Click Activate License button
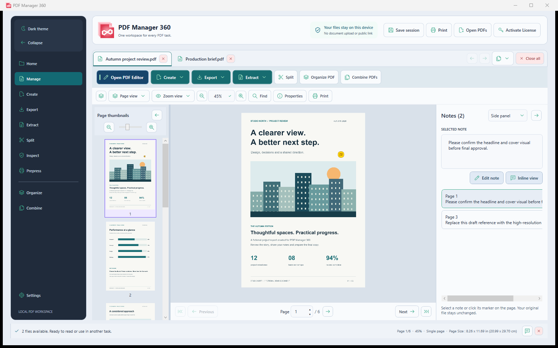The width and height of the screenshot is (558, 348). tap(517, 30)
